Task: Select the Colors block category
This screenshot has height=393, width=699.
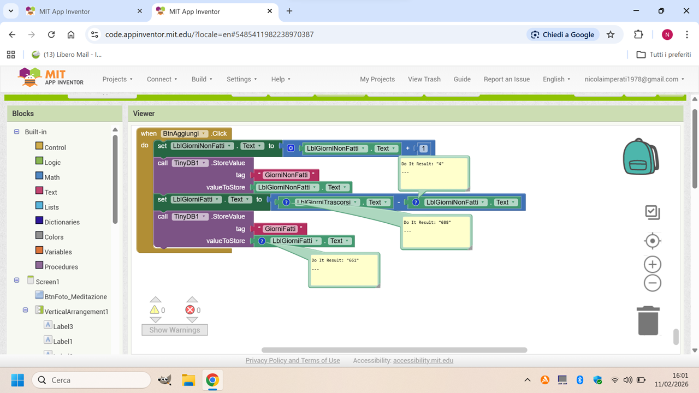Action: [54, 237]
